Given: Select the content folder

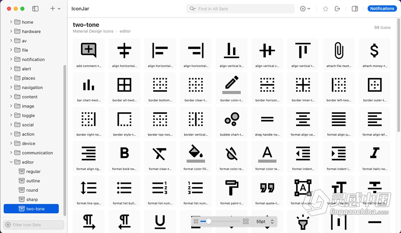Looking at the screenshot, I should [26, 97].
